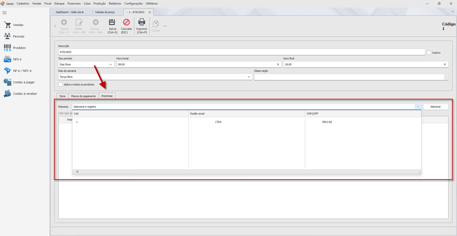
Task: Switch to Dashboard - Visão Geral tab
Action: pyautogui.click(x=70, y=12)
